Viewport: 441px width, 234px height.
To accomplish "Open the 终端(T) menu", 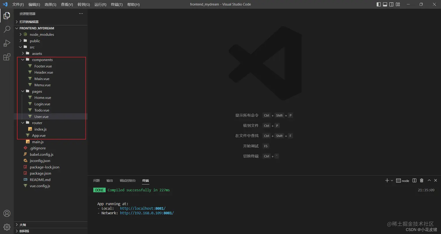I will pos(117,4).
